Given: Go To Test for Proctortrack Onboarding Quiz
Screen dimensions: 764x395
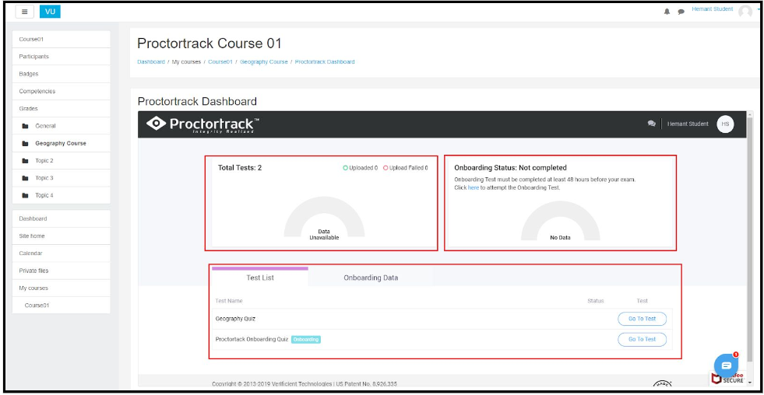Looking at the screenshot, I should point(642,340).
